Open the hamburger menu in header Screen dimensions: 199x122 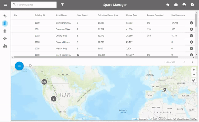point(5,5)
